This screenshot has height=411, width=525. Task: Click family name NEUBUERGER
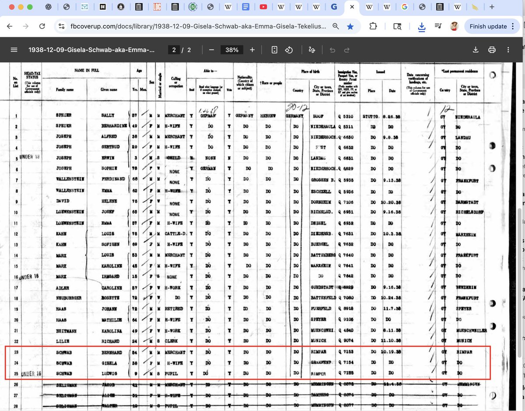tap(68, 298)
